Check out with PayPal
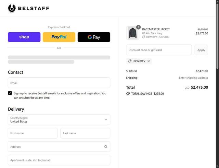 click(x=59, y=37)
